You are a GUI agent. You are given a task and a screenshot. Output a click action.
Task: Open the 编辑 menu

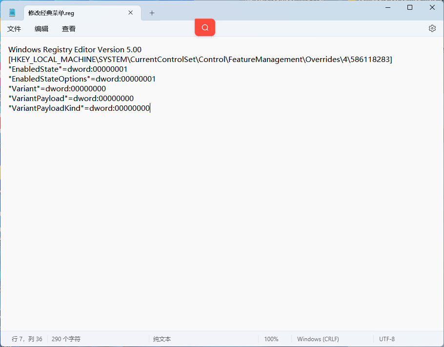41,29
